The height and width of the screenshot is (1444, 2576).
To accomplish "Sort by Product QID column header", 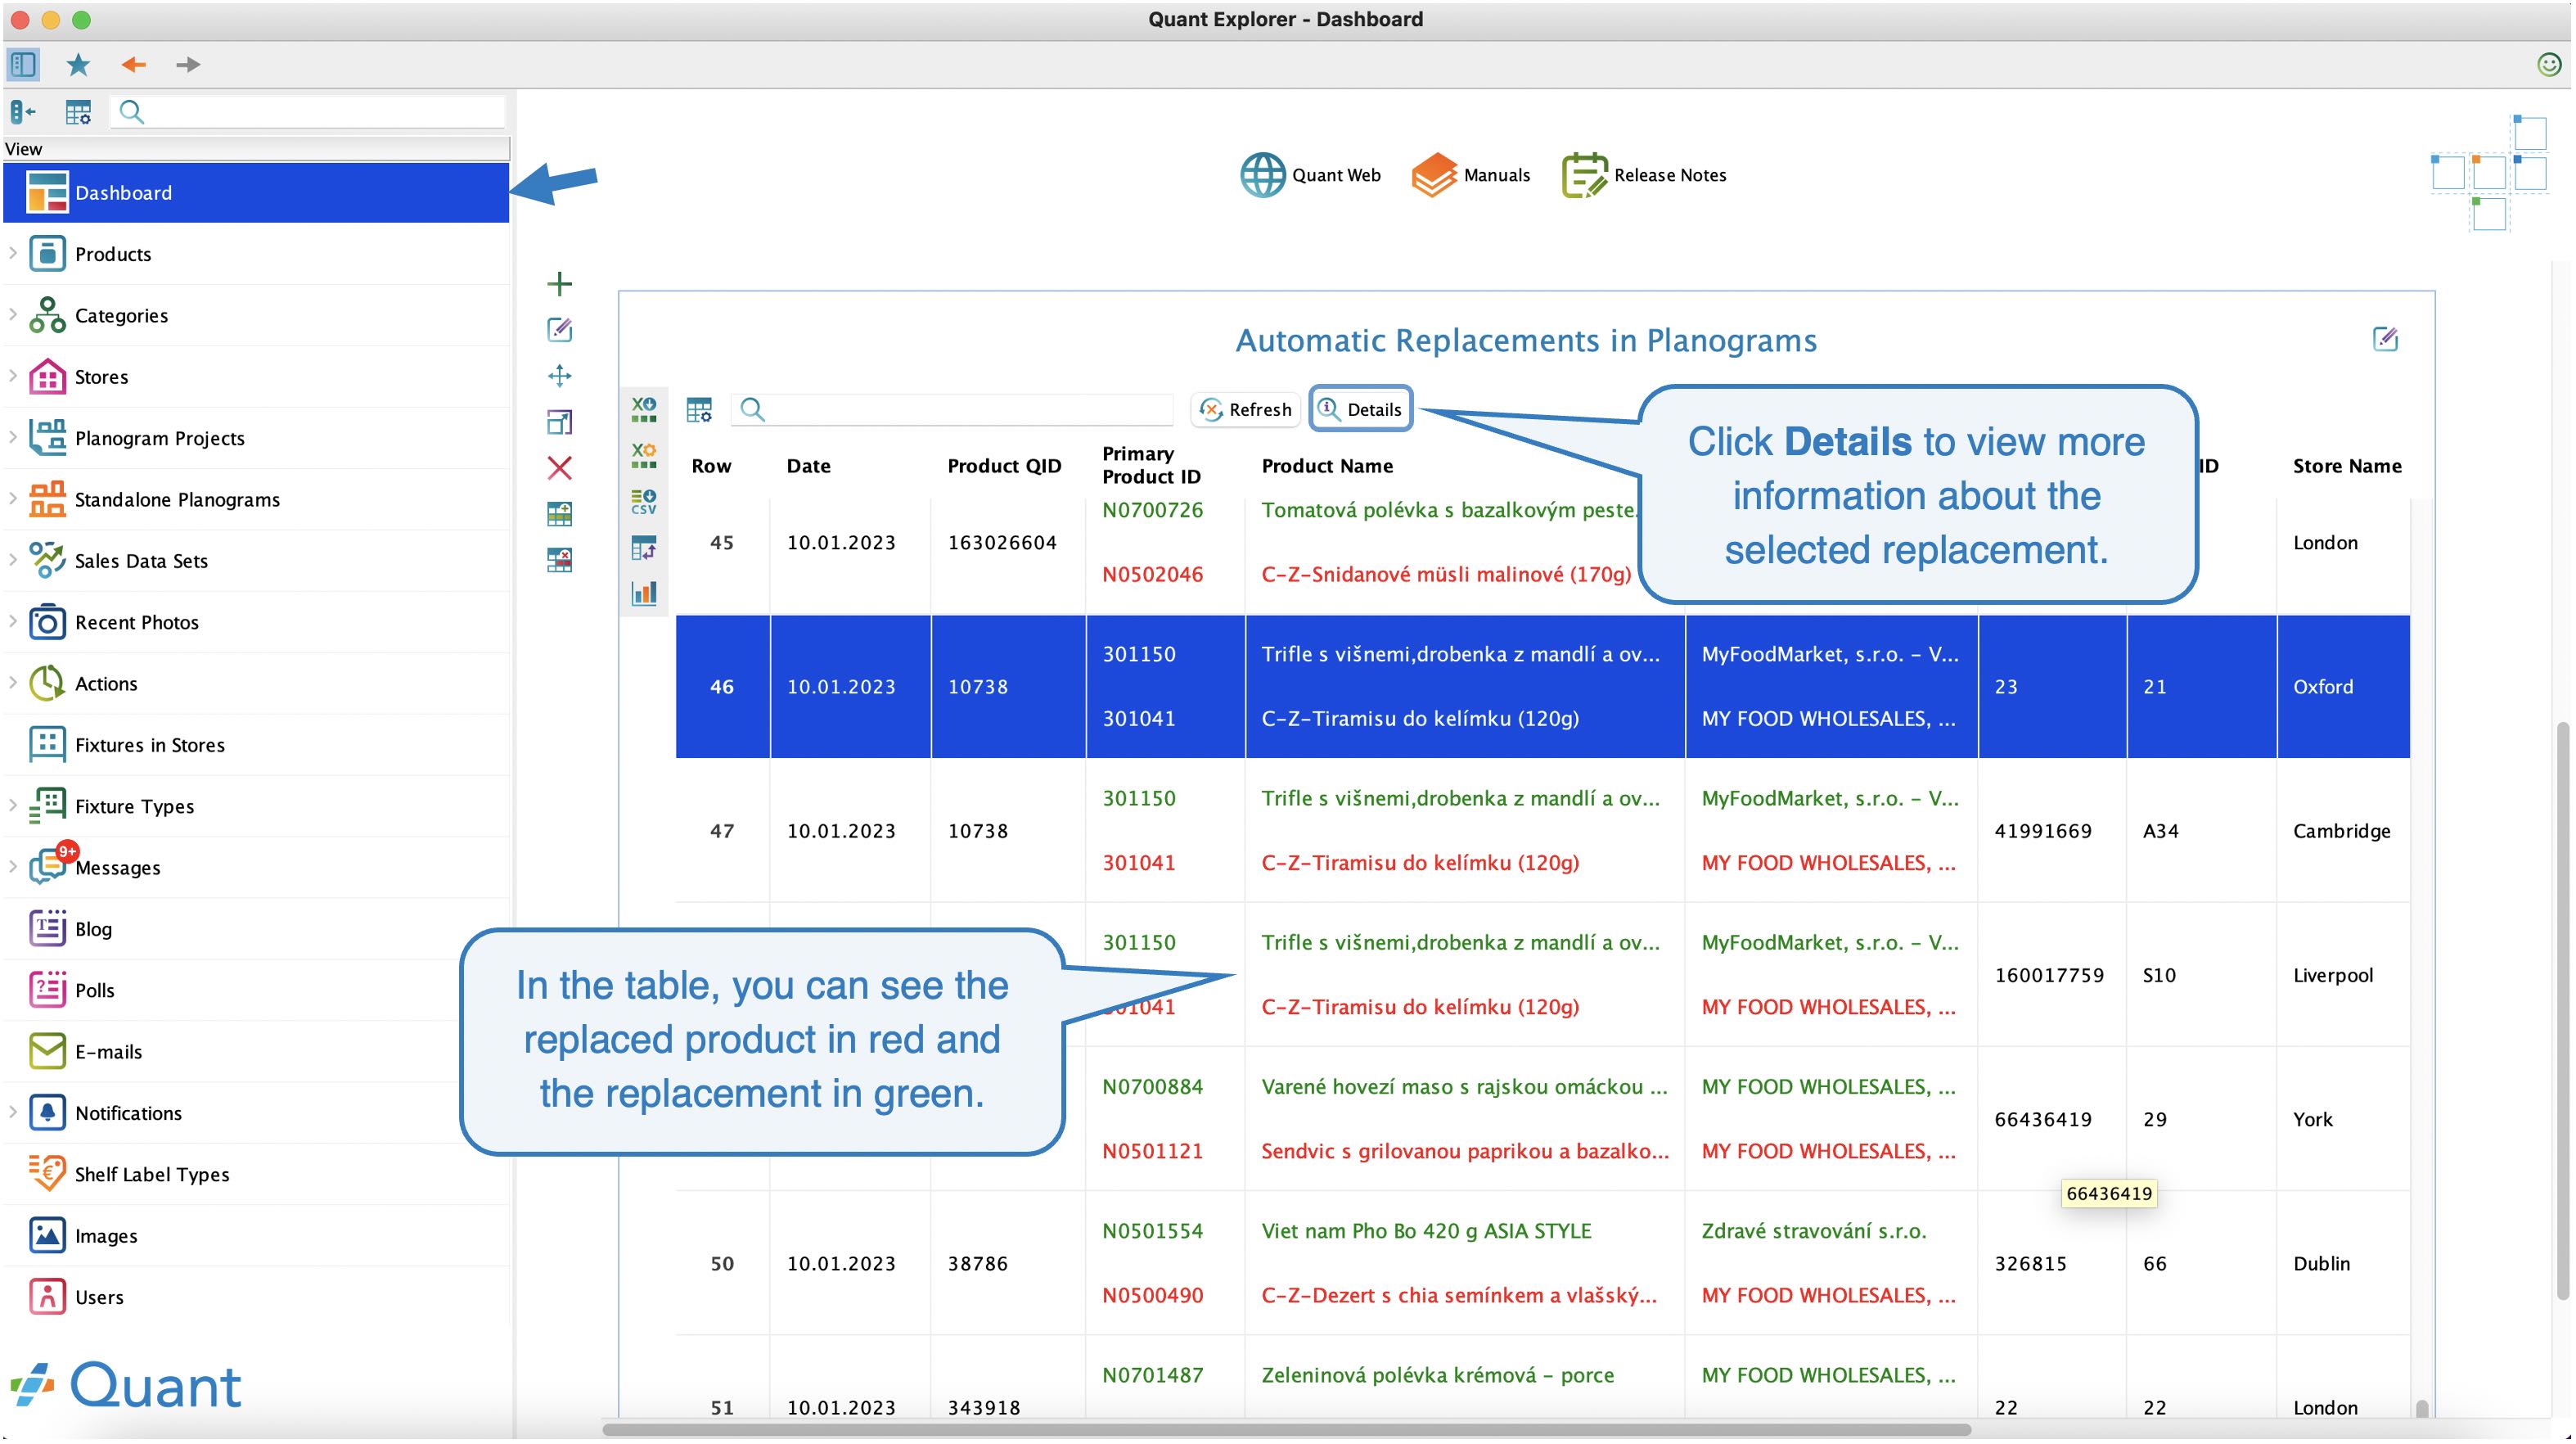I will [1004, 467].
